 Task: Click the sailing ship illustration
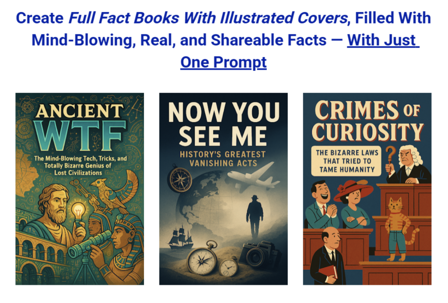pyautogui.click(x=181, y=237)
